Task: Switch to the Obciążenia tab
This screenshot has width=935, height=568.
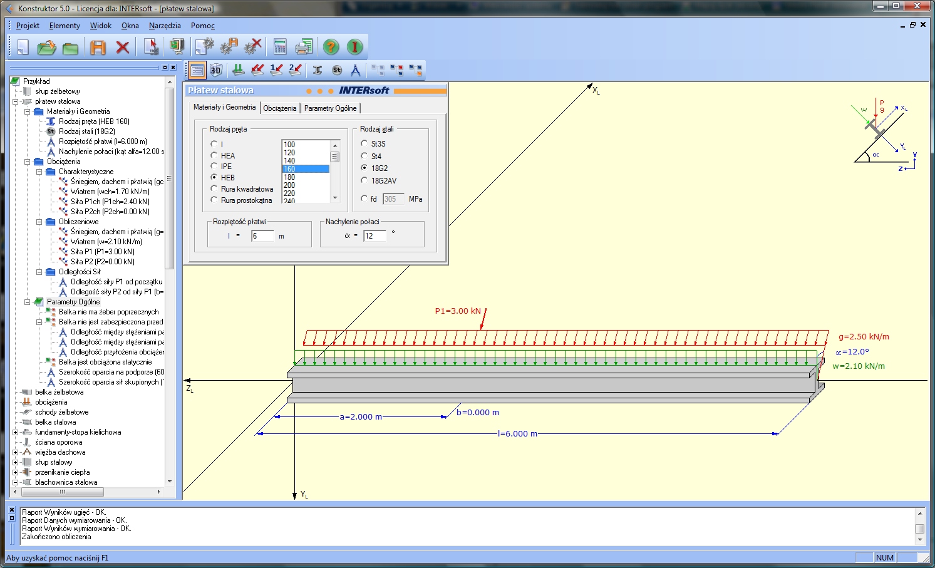Action: [x=280, y=108]
